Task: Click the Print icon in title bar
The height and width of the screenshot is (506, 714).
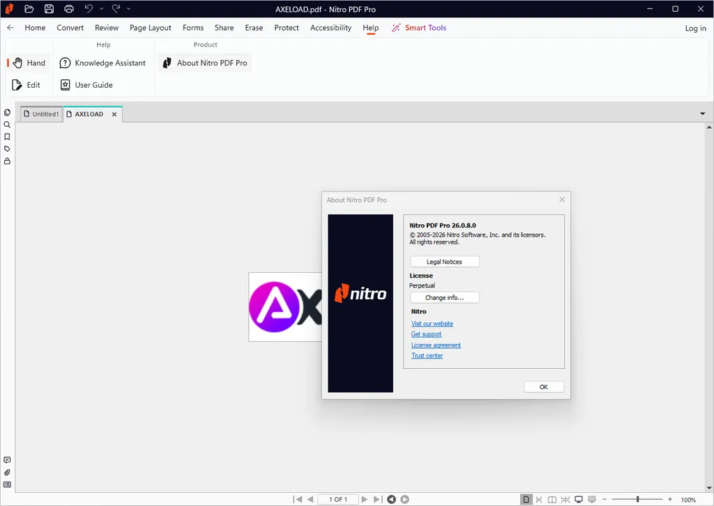Action: pyautogui.click(x=69, y=8)
